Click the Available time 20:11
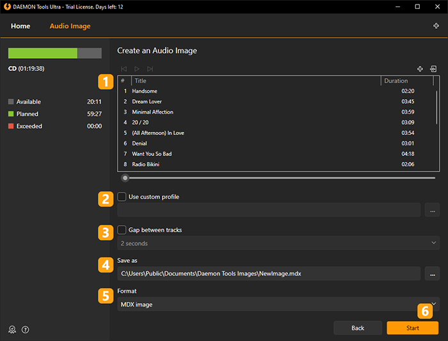The height and width of the screenshot is (341, 448). [x=94, y=102]
